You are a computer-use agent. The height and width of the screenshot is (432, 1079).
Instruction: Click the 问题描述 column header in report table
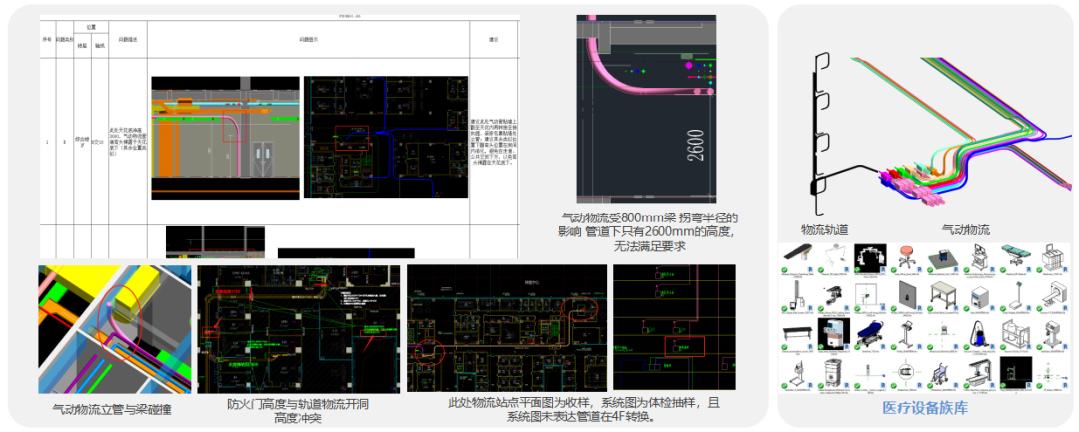(x=127, y=39)
